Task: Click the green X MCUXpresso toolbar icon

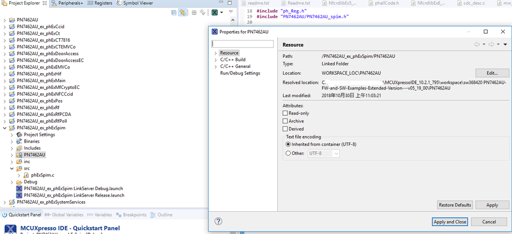Action: [x=215, y=13]
